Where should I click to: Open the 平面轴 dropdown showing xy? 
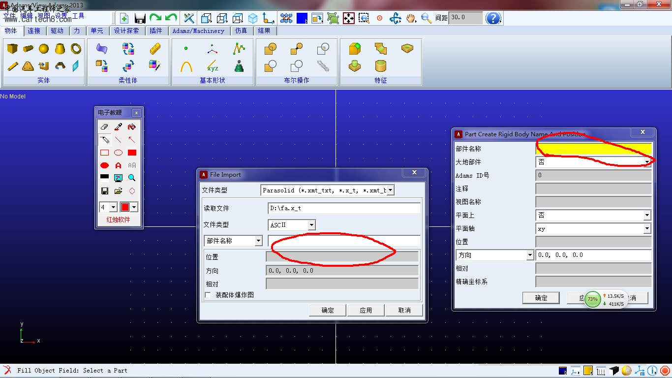pos(647,228)
